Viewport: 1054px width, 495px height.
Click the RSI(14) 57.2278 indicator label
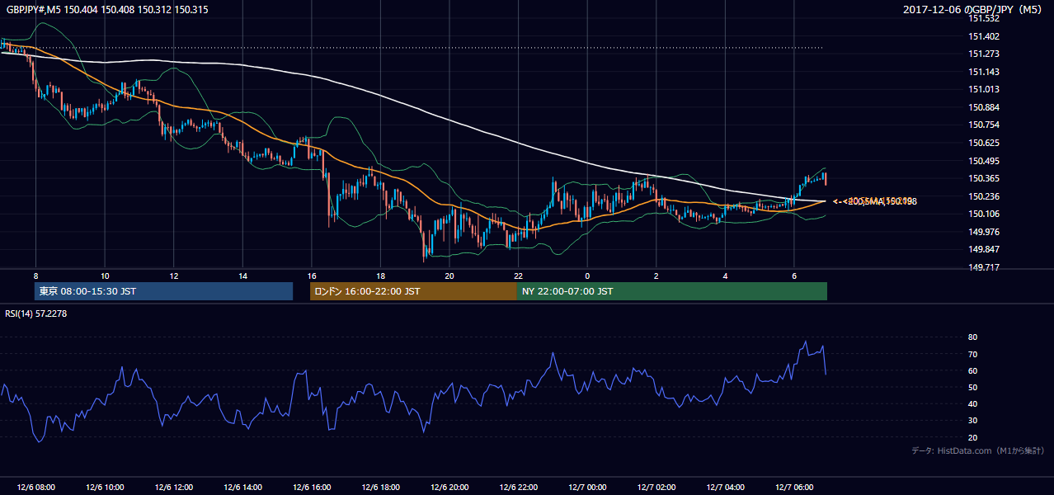(x=35, y=313)
